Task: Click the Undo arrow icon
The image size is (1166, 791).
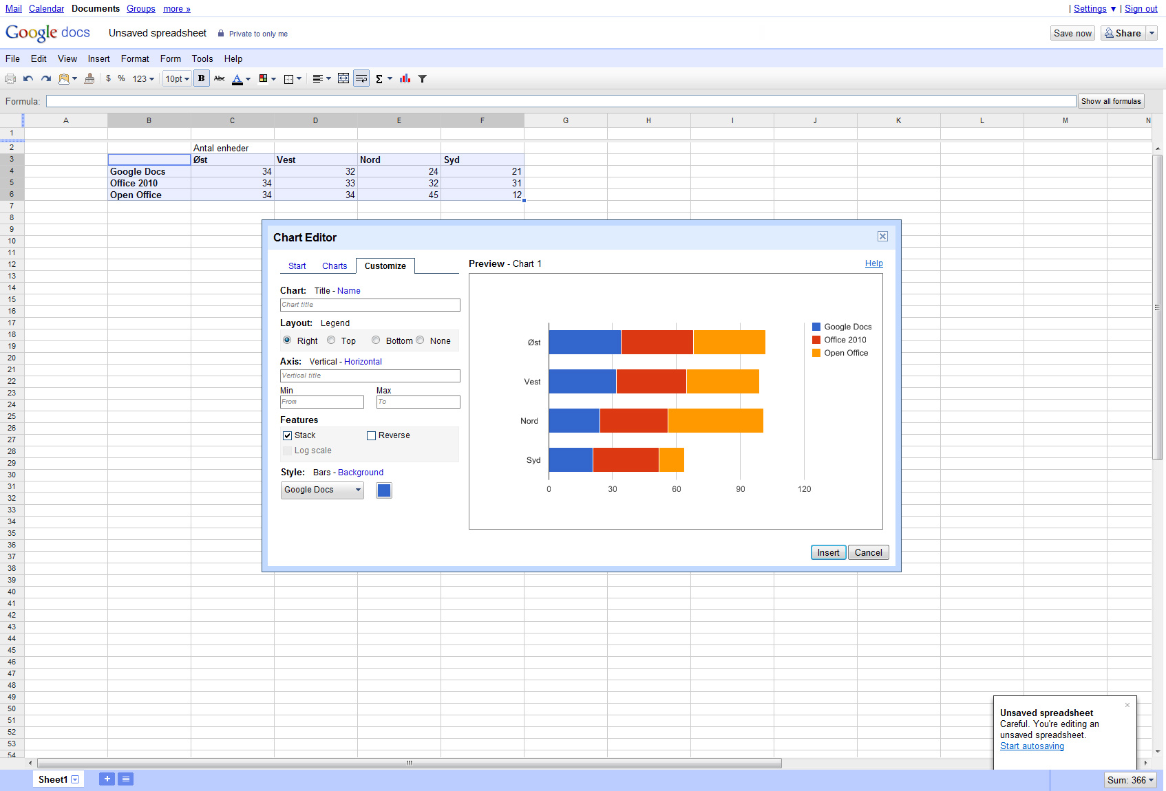Action: [28, 79]
